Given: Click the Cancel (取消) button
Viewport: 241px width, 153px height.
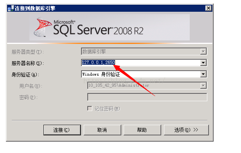Looking at the screenshot, I should [x=103, y=130].
